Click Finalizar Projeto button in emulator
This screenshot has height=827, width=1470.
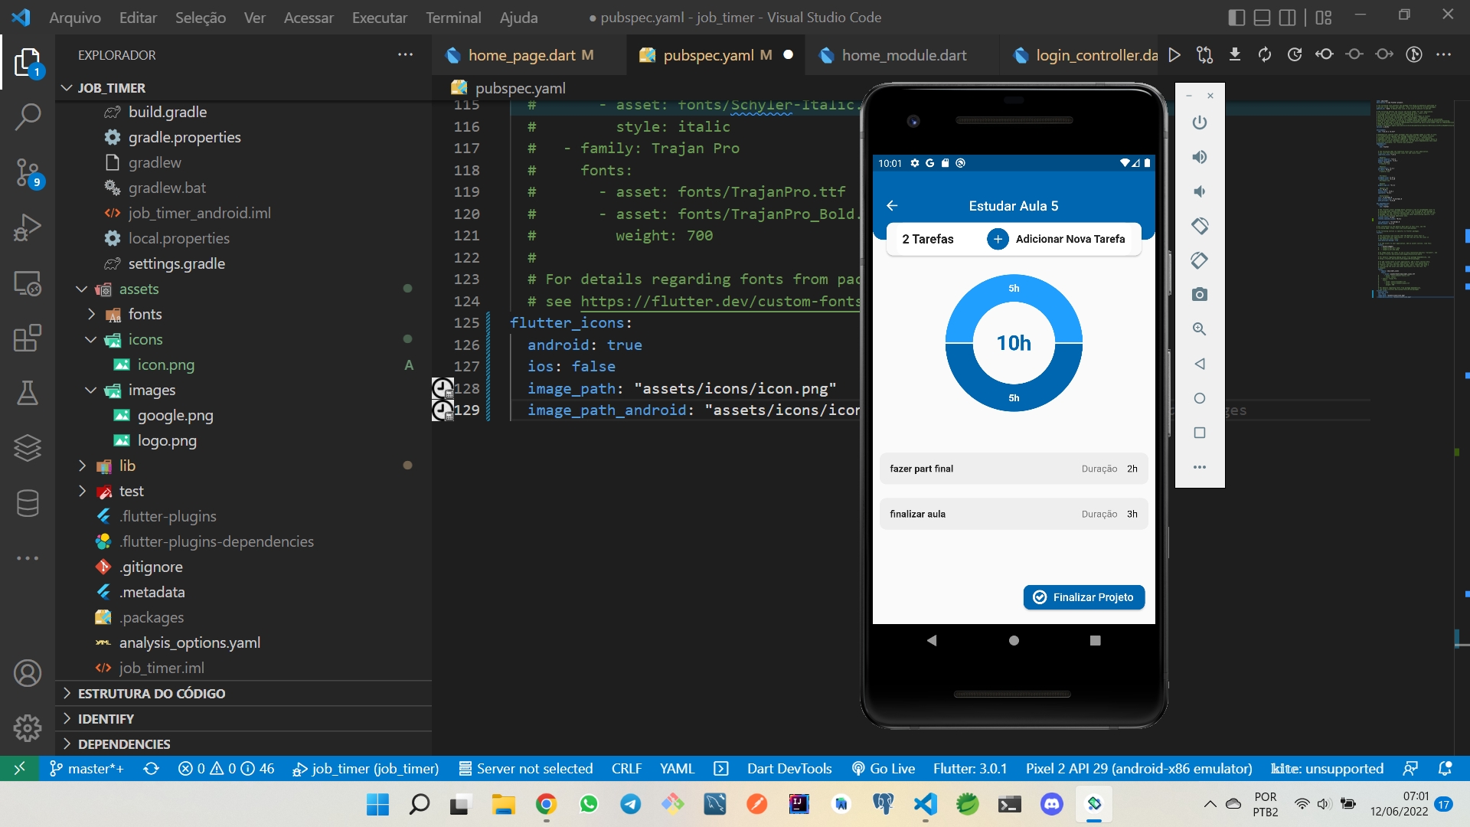point(1083,597)
